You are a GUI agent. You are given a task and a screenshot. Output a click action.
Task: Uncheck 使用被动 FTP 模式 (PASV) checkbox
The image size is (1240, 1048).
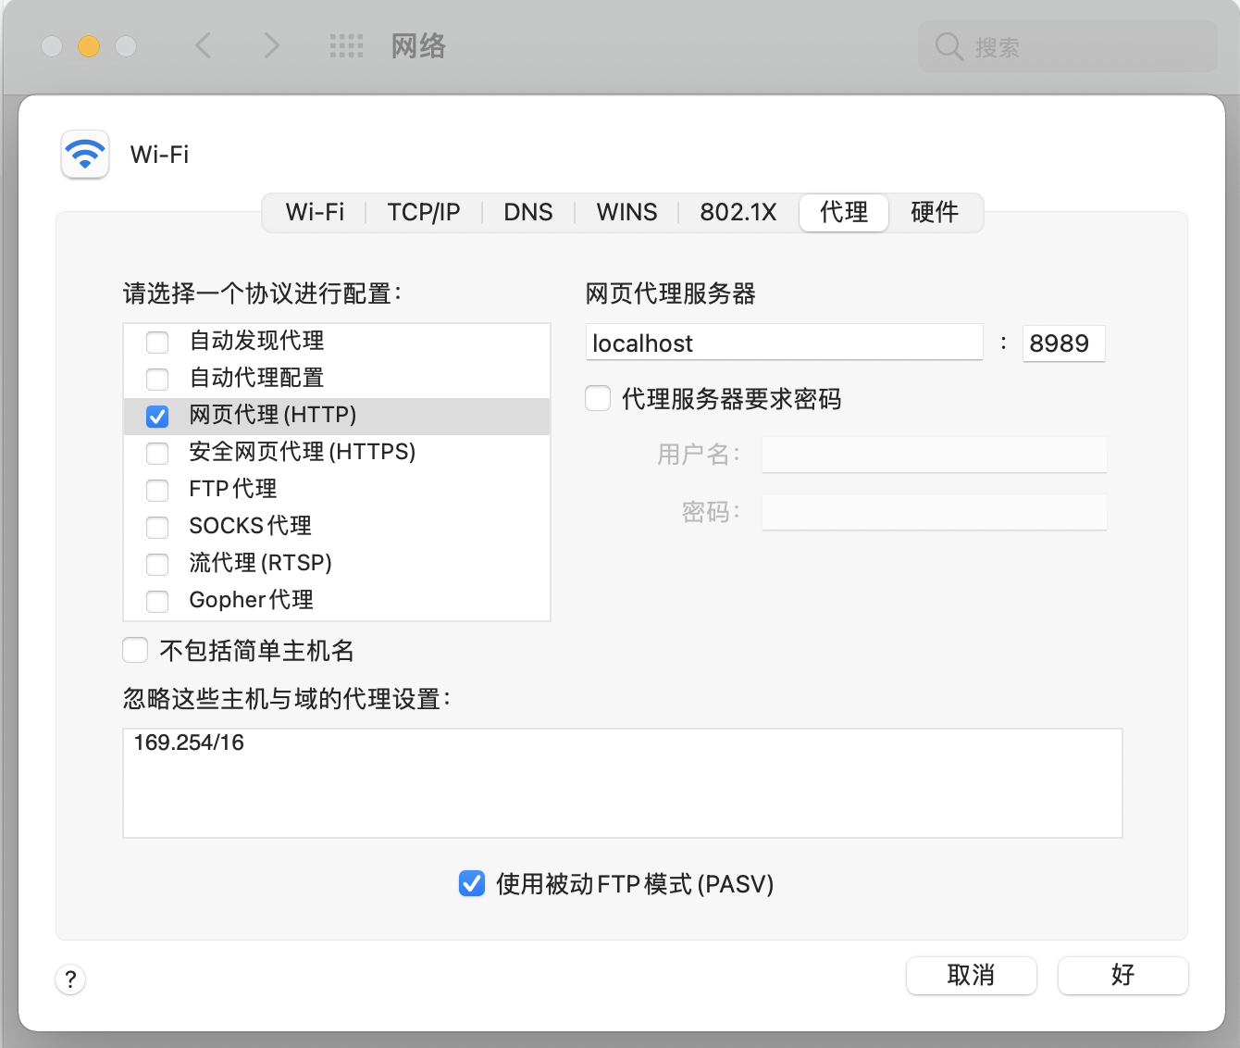[x=472, y=883]
